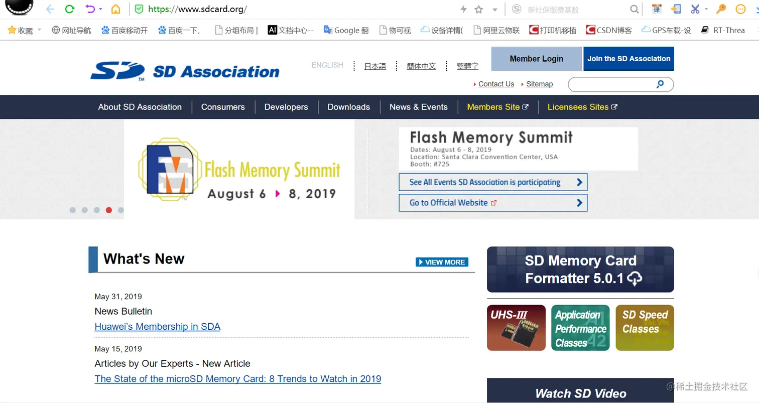Open the 阿里云物联 bookmark
The width and height of the screenshot is (759, 403).
coord(496,30)
